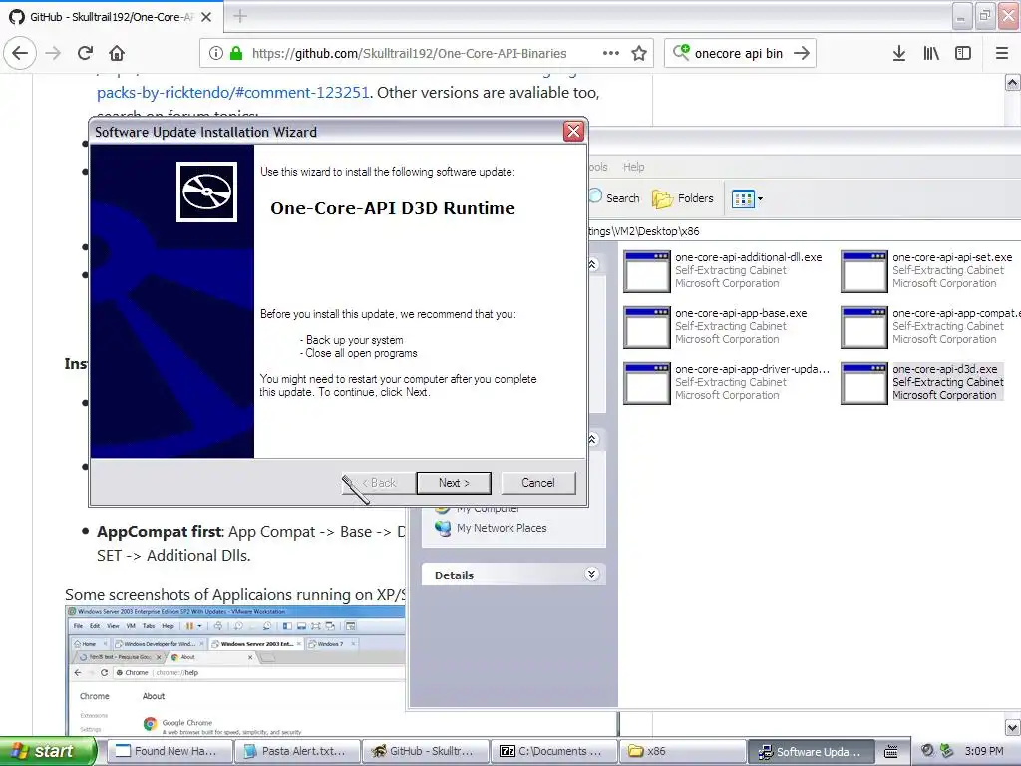This screenshot has height=766, width=1021.
Task: Select one-core-api-app-base.exe file
Action: pos(715,326)
